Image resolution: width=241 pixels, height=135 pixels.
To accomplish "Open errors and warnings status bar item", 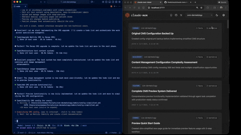I will tap(32, 133).
